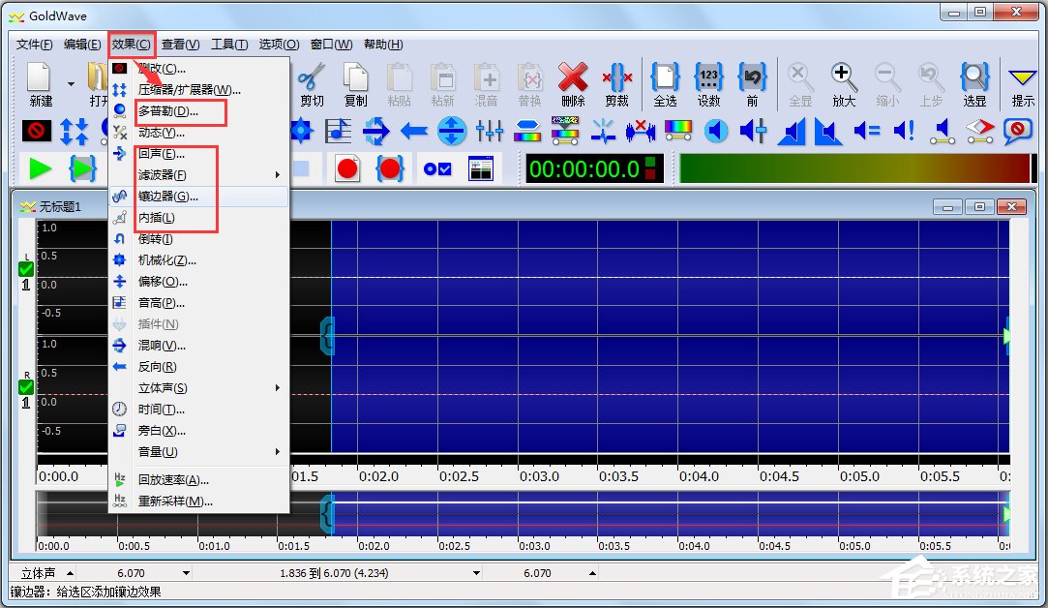This screenshot has width=1048, height=608.
Task: Open the 查看(V) menu
Action: point(180,45)
